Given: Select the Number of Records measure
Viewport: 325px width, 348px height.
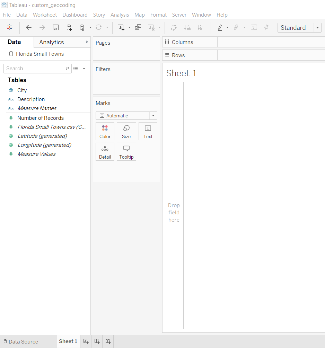Looking at the screenshot, I should (x=41, y=118).
